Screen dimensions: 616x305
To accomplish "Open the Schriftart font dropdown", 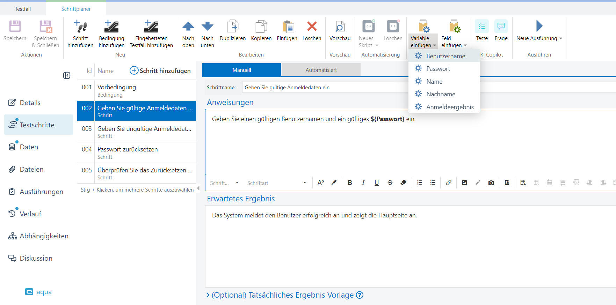I will (x=276, y=183).
